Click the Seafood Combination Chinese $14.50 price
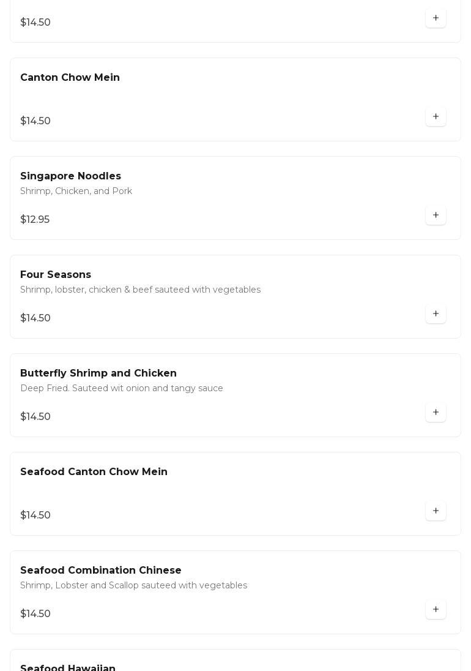471x671 pixels. pos(35,613)
